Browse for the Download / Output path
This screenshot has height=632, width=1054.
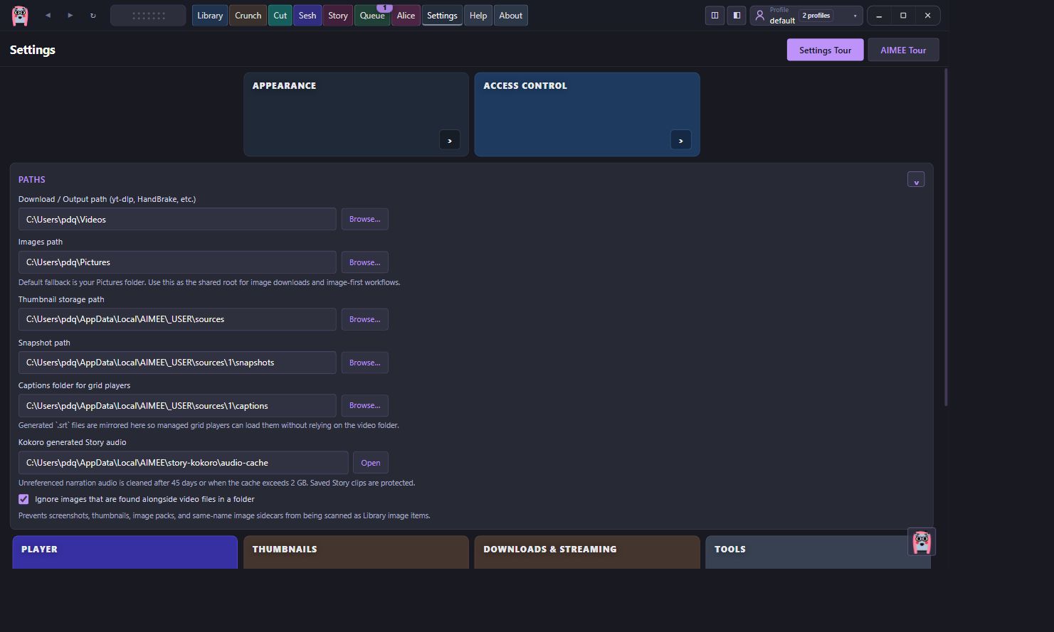point(364,219)
